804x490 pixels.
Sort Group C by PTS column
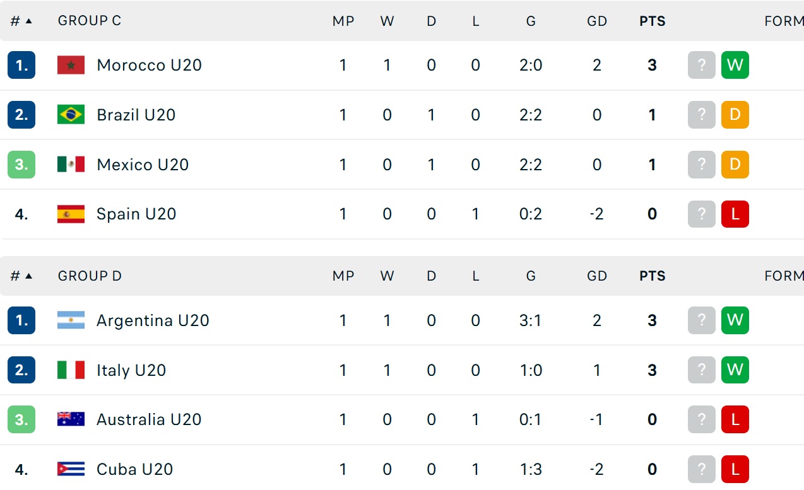[652, 21]
